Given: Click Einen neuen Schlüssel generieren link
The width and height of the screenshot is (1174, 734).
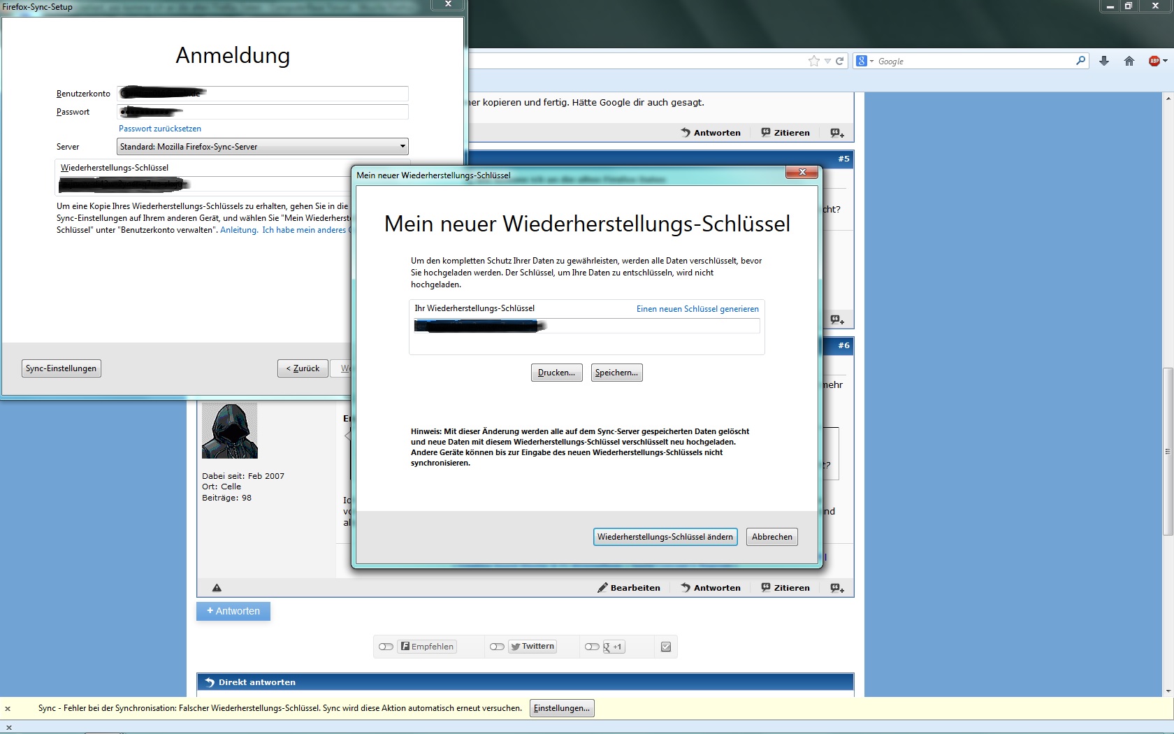Looking at the screenshot, I should click(697, 309).
